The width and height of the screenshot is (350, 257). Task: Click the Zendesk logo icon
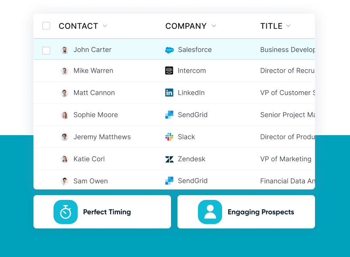169,159
